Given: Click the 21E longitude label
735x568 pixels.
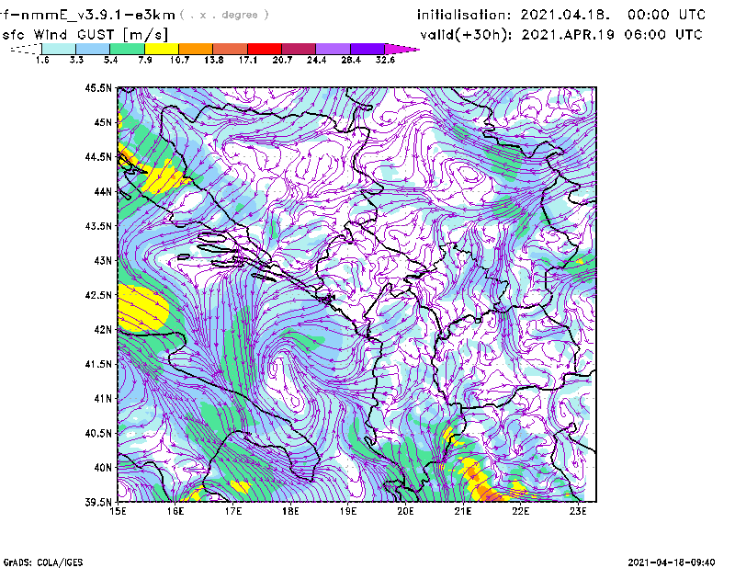Looking at the screenshot, I should pyautogui.click(x=463, y=511).
